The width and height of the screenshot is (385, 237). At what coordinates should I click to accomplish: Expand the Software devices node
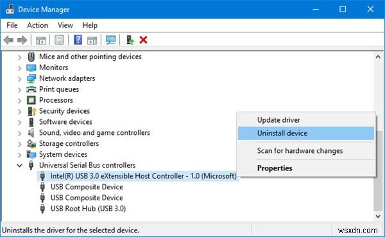pos(19,122)
